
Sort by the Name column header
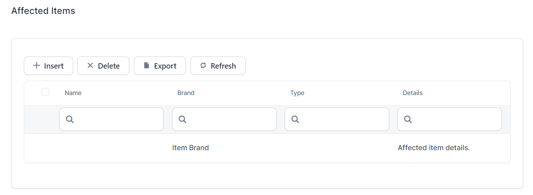pyautogui.click(x=73, y=93)
